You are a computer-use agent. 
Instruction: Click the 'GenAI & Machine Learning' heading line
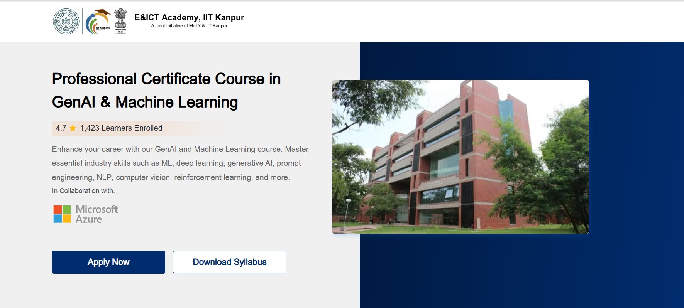(145, 102)
